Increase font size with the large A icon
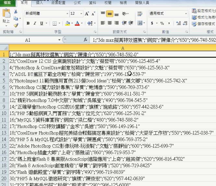The height and width of the screenshot is (186, 216). tap(87, 14)
